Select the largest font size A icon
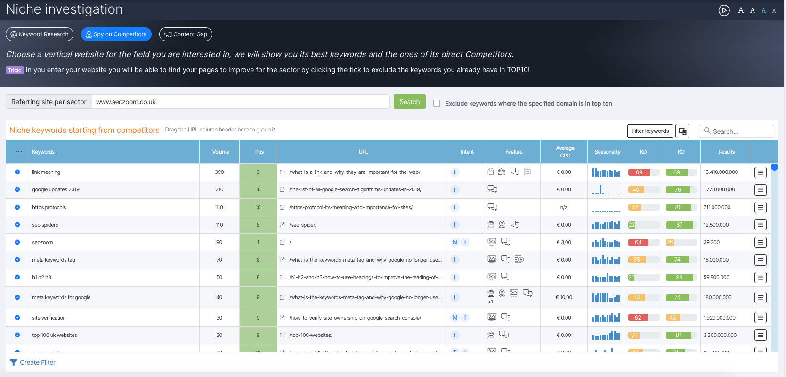Viewport: 786px width, 377px height. pos(741,10)
